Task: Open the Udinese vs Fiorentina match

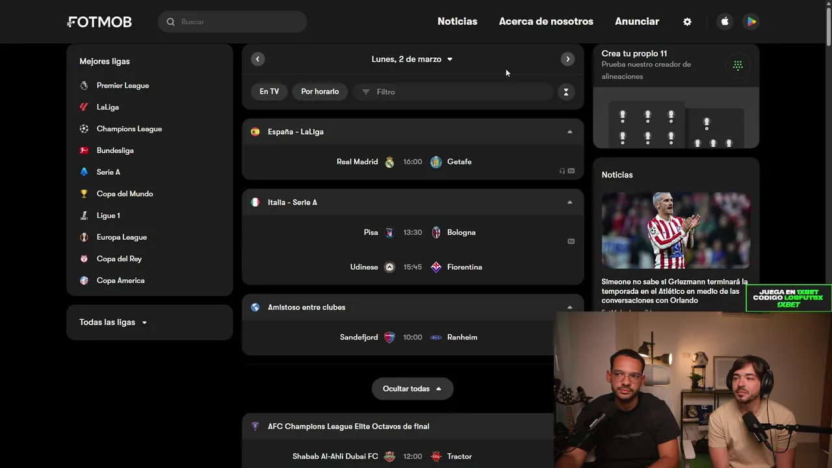Action: 413,267
